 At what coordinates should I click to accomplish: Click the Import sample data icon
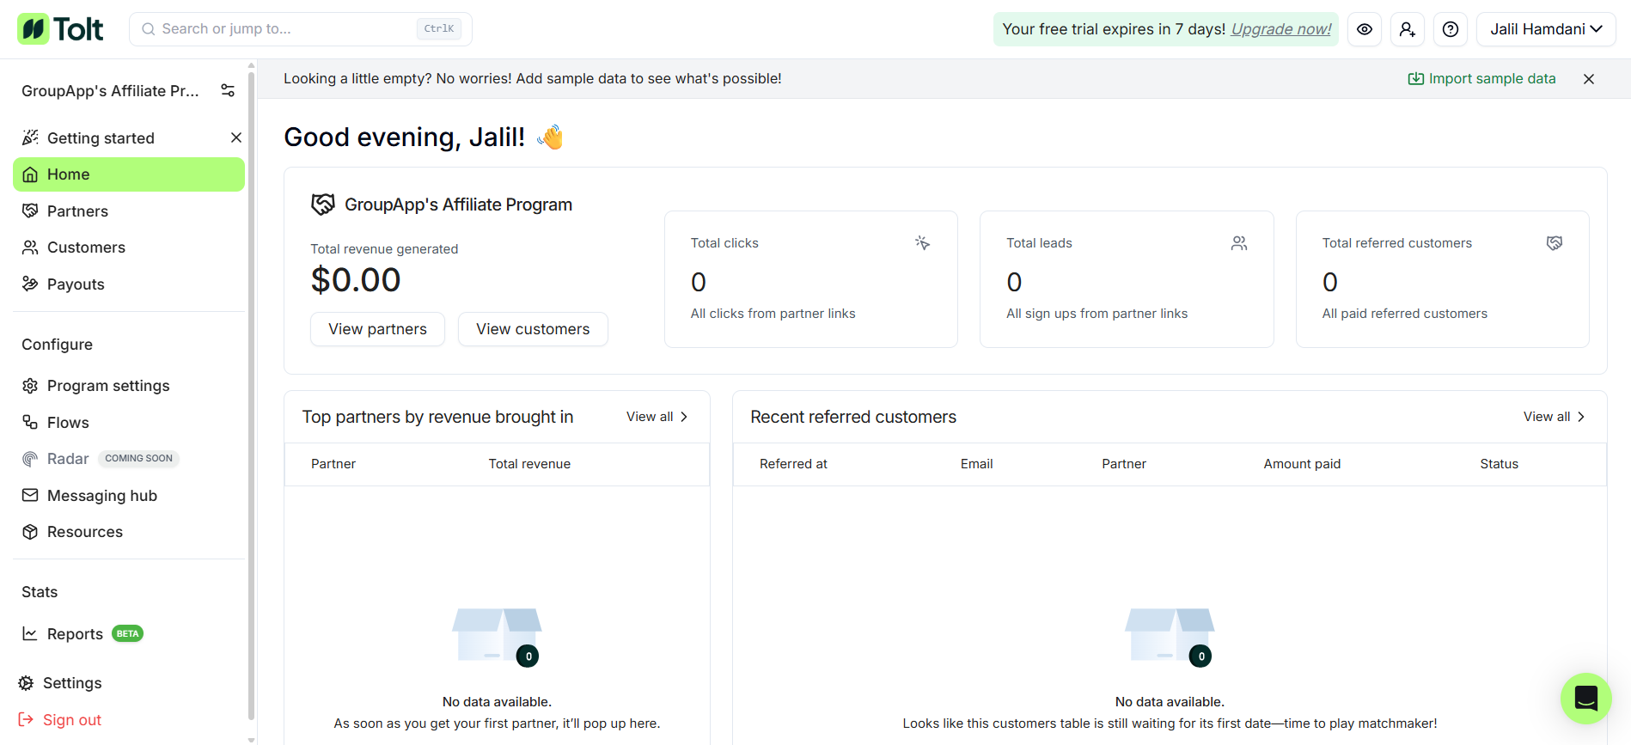(1415, 79)
